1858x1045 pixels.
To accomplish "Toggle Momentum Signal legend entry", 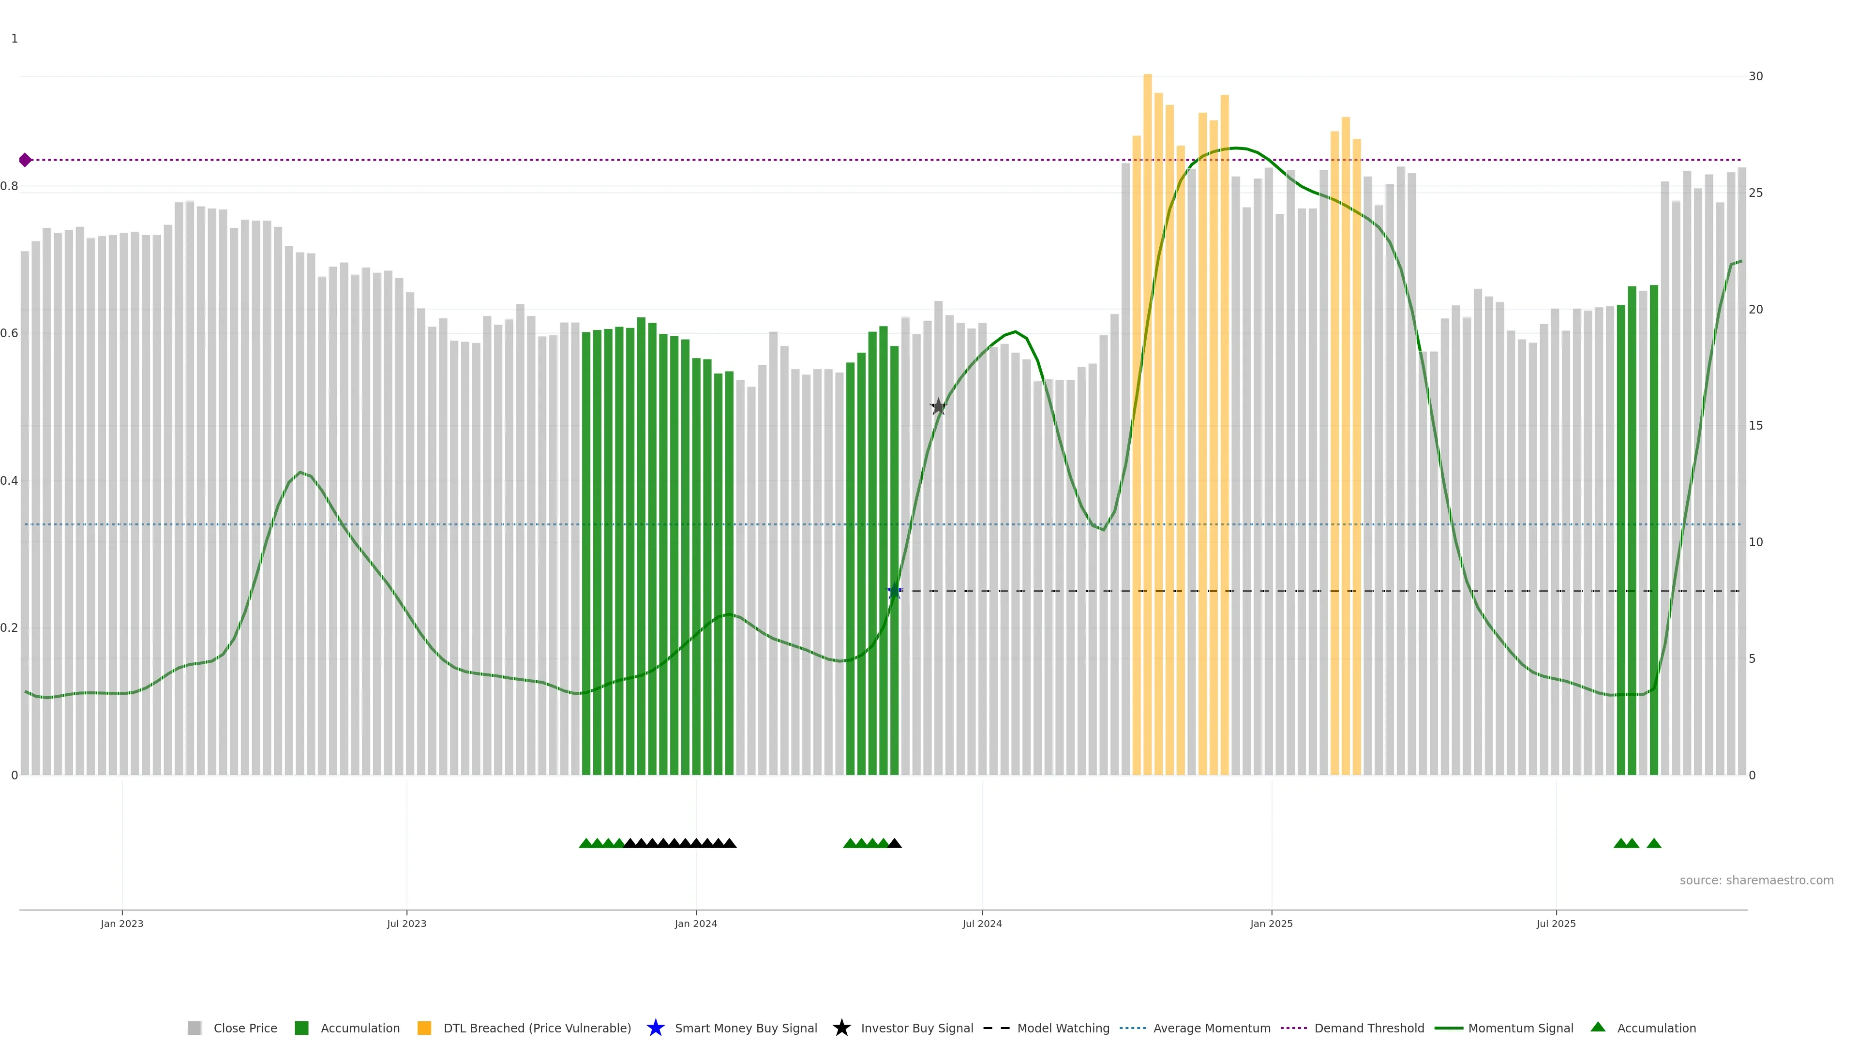I will [1520, 1028].
